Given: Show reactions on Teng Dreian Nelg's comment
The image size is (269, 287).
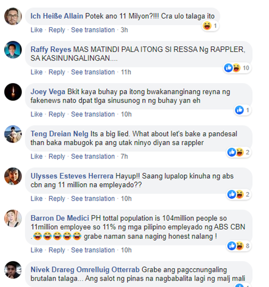Looking at the screenshot, I should click(x=239, y=152).
